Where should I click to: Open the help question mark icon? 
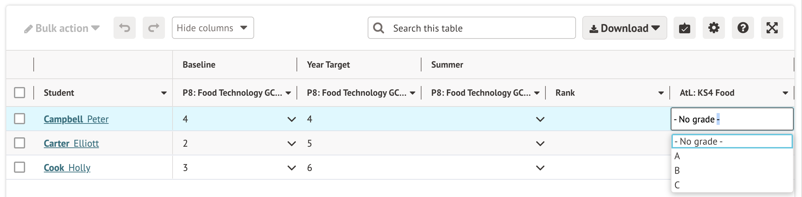[743, 28]
